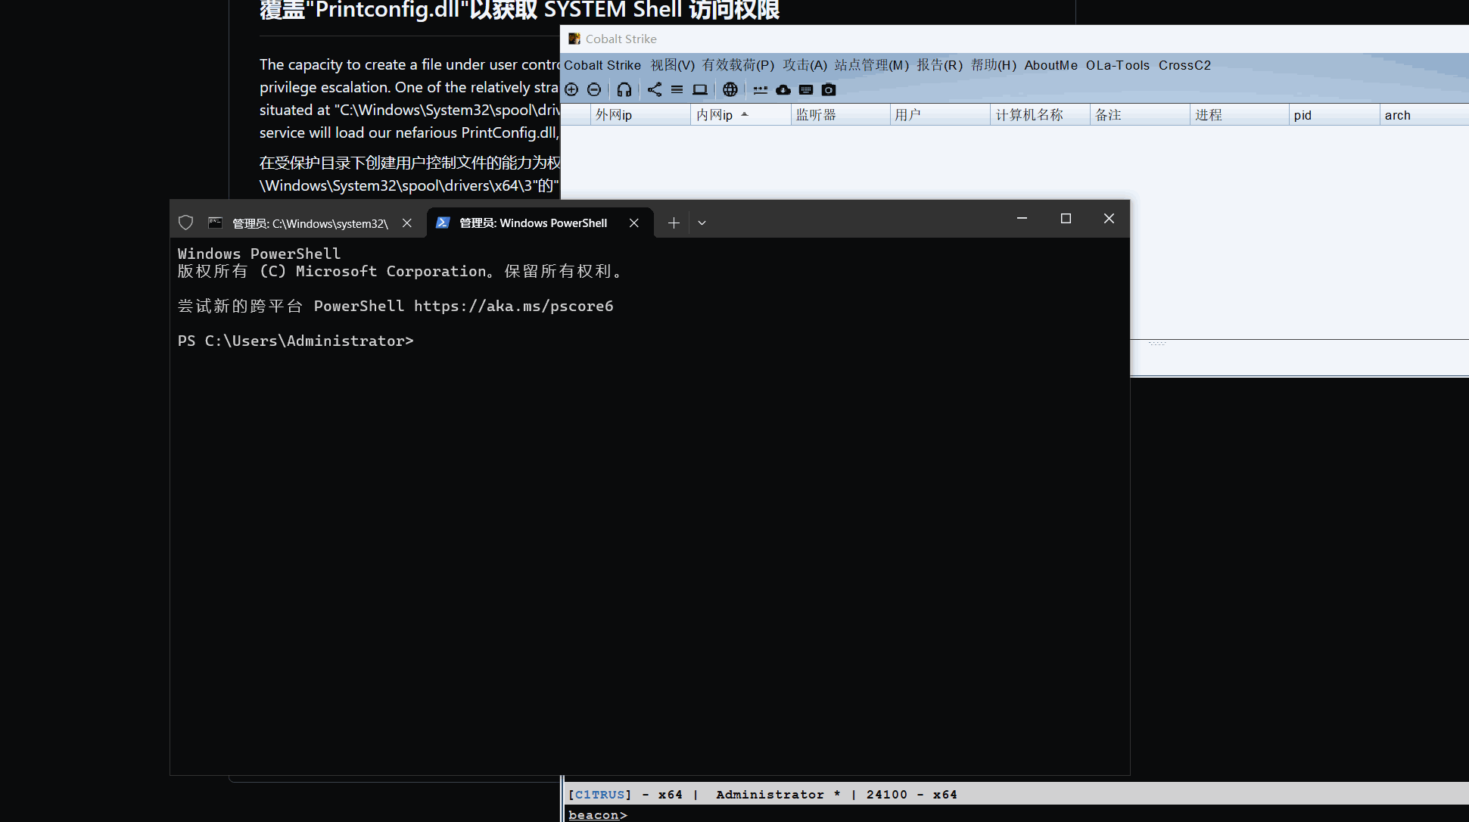Expand the terminal new-tab profile dropdown
1469x822 pixels.
[702, 223]
